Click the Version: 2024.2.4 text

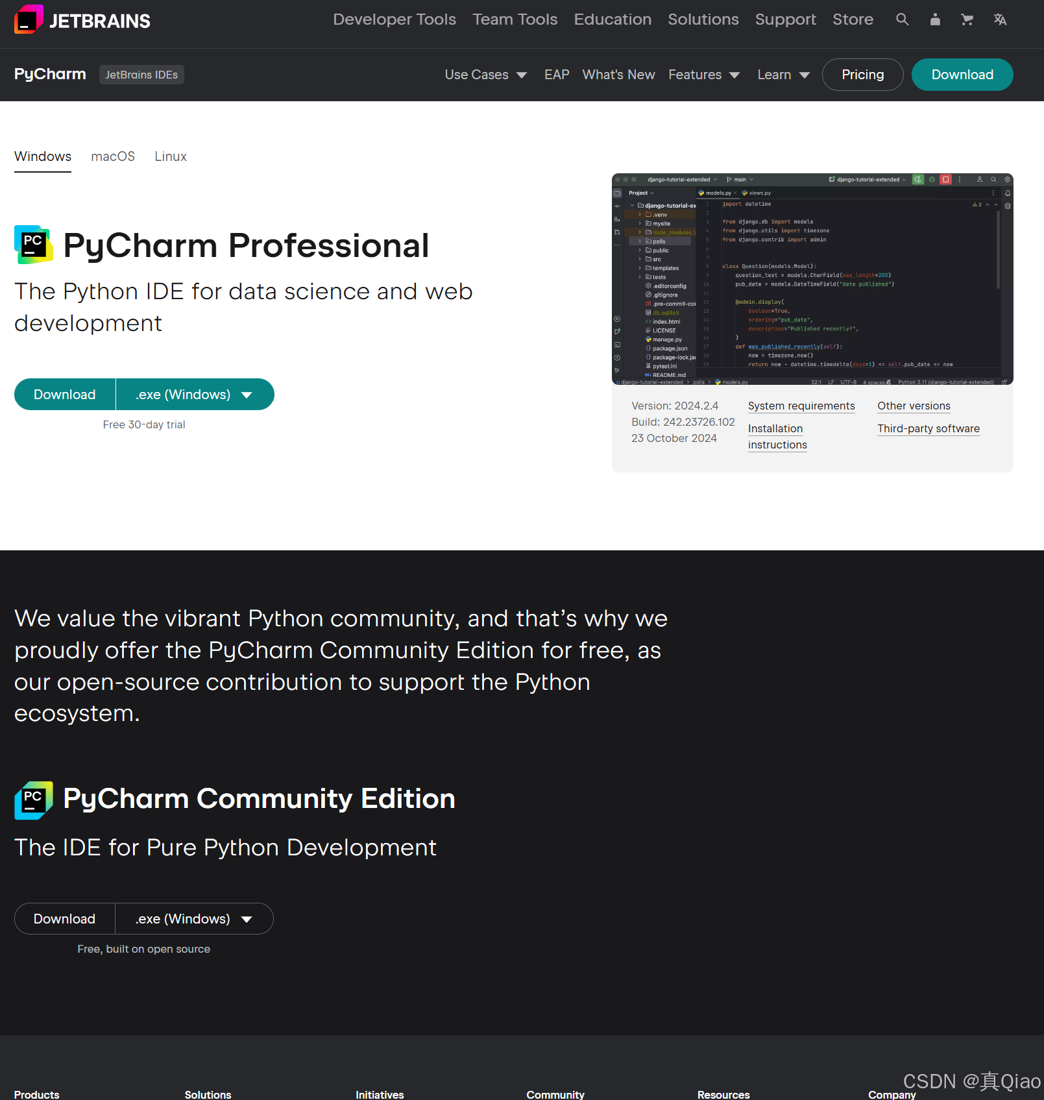675,406
